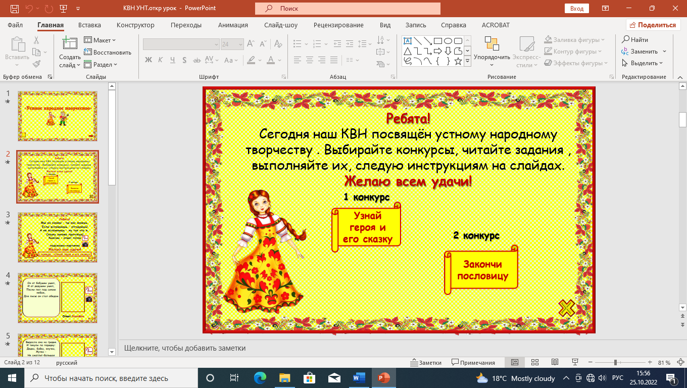Viewport: 687px width, 388px height.
Task: Open font color dropdown arrow
Action: (x=280, y=60)
